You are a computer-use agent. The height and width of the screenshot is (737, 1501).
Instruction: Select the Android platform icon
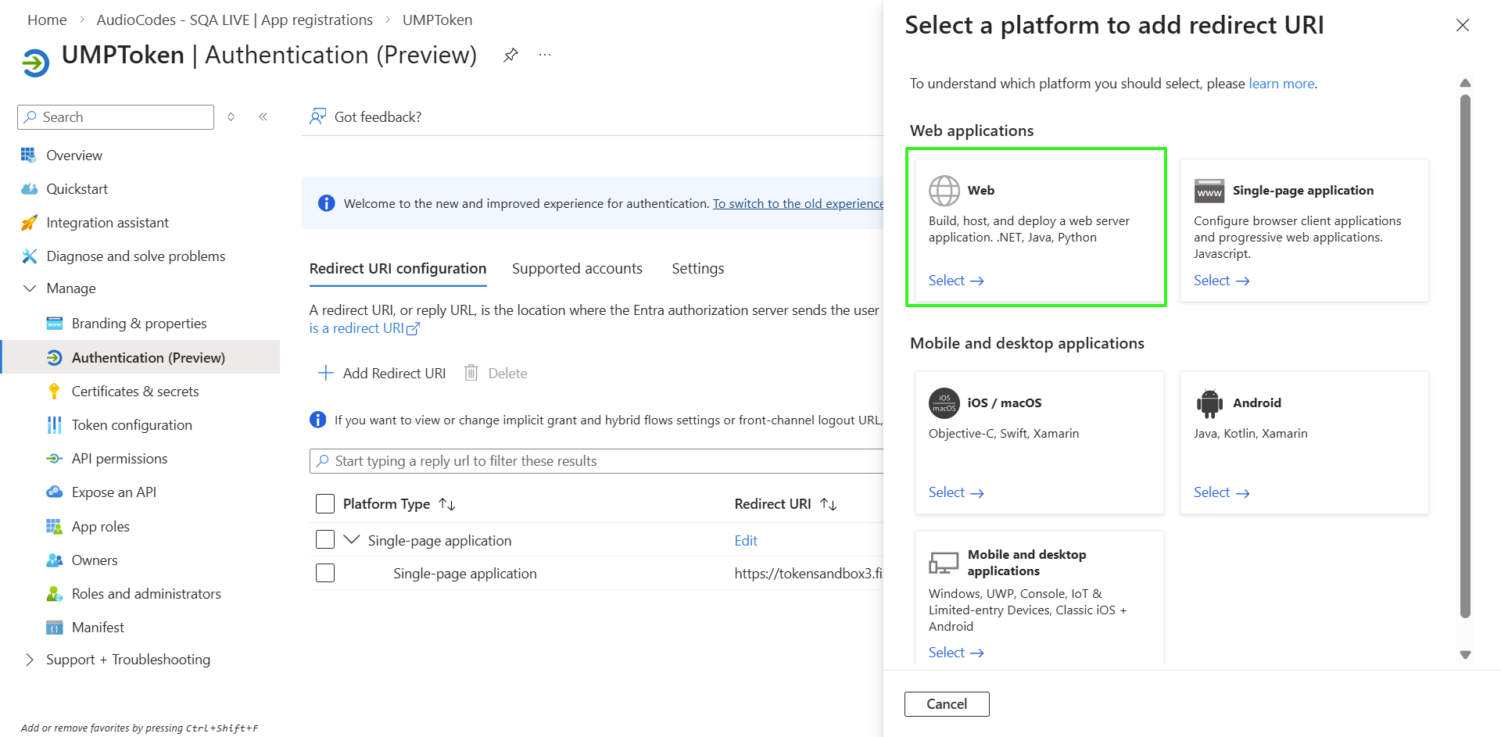(x=1209, y=403)
